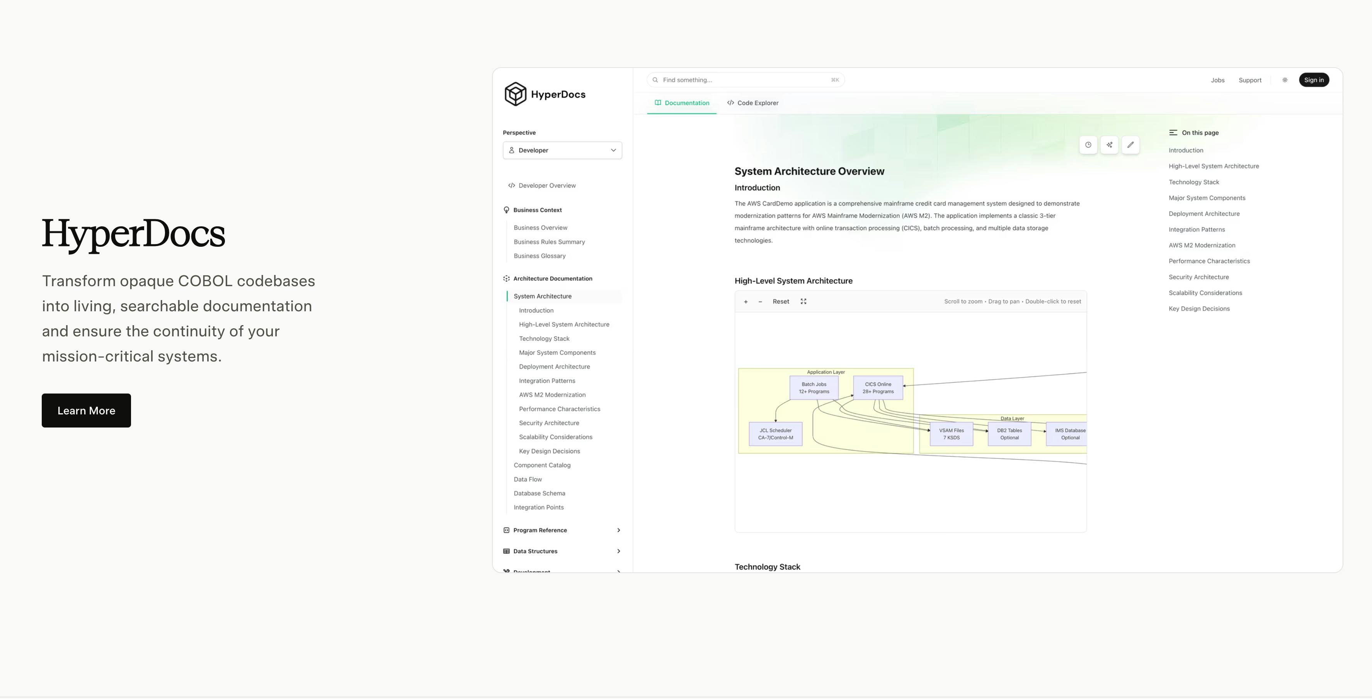Click the icon beside Architecture Documentation
The image size is (1372, 699).
[506, 278]
